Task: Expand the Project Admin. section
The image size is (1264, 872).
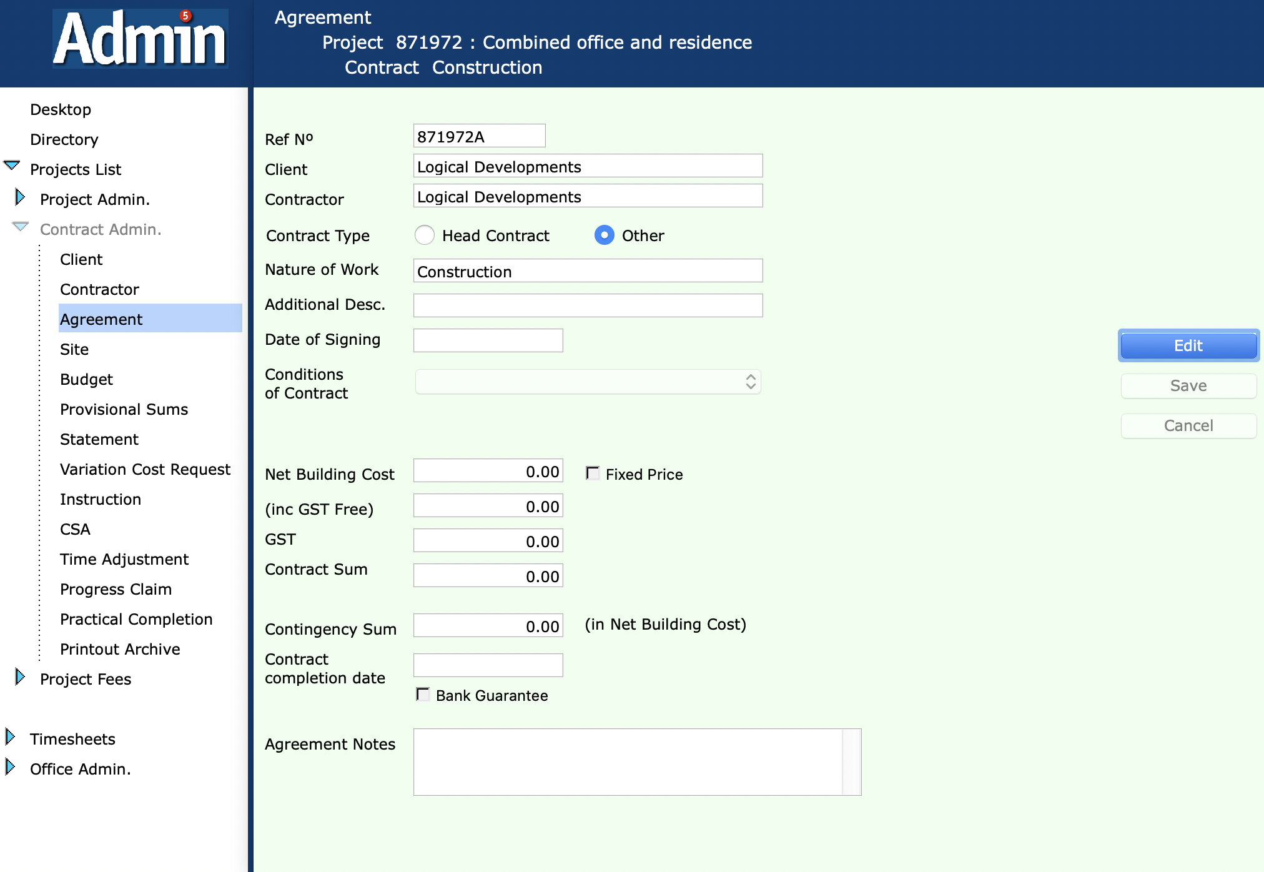Action: (x=20, y=197)
